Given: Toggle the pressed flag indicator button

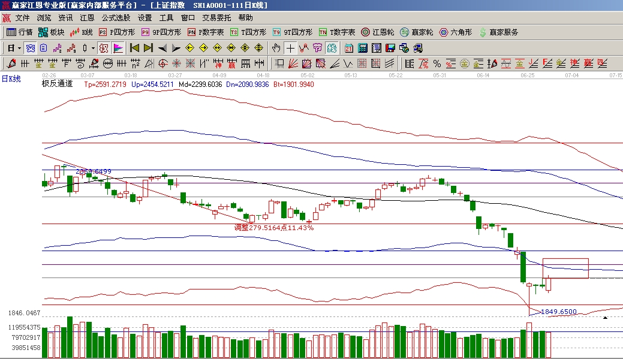Looking at the screenshot, I should click(118, 48).
